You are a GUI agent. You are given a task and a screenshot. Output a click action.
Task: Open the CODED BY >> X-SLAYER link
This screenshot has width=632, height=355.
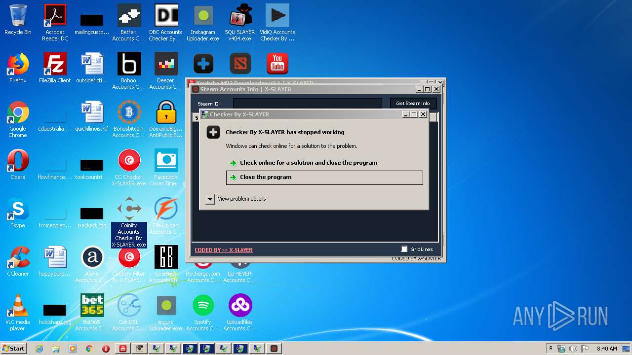coord(224,250)
